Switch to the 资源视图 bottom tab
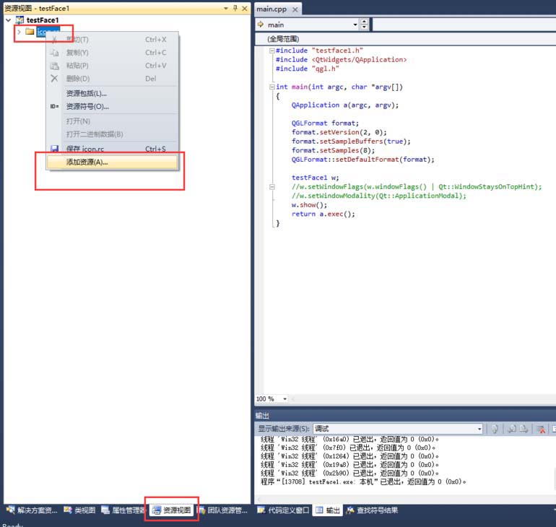 172,510
